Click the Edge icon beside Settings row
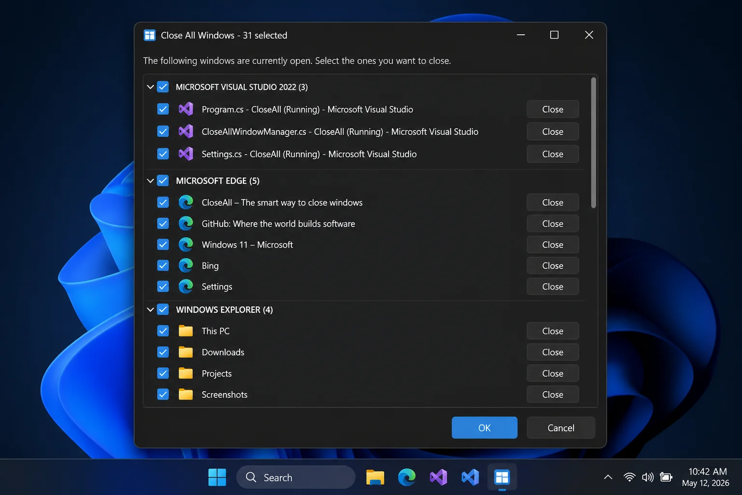Image resolution: width=742 pixels, height=495 pixels. 186,287
